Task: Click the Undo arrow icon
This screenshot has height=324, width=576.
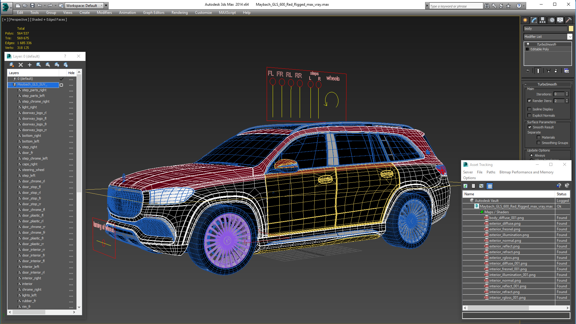Action: (x=39, y=5)
